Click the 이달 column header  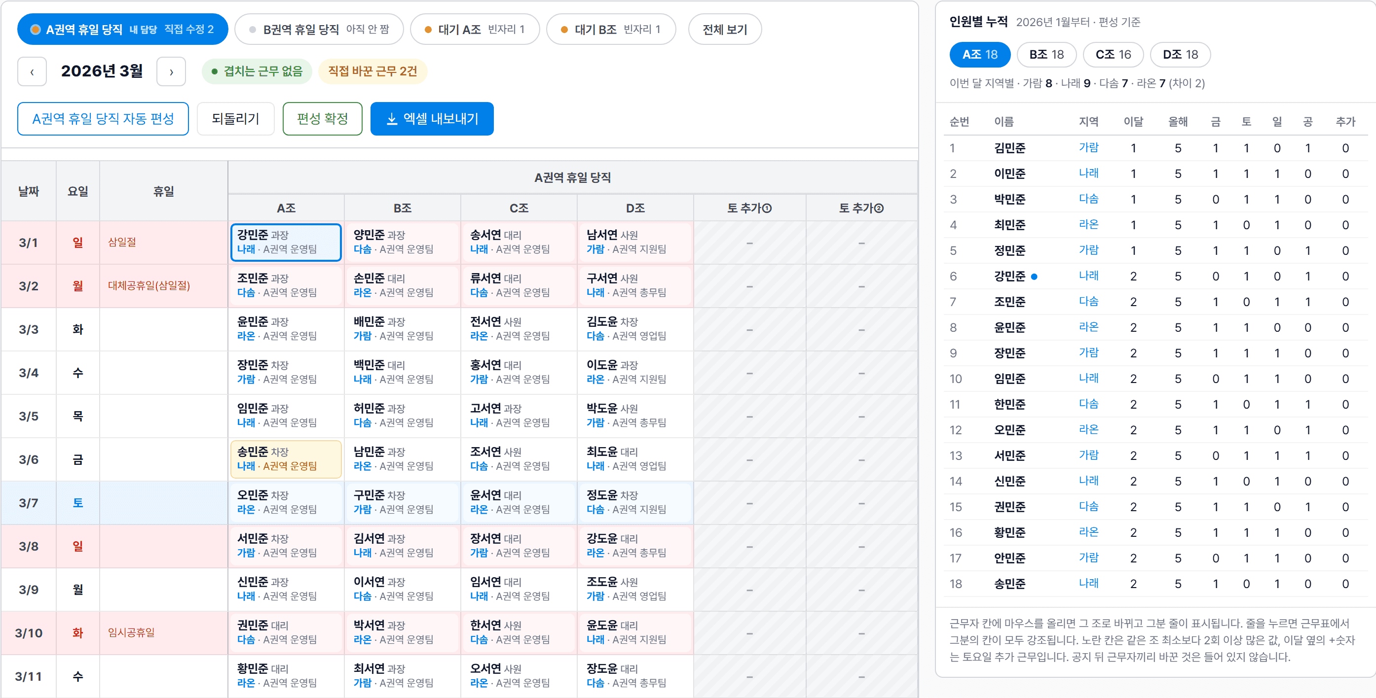tap(1133, 122)
